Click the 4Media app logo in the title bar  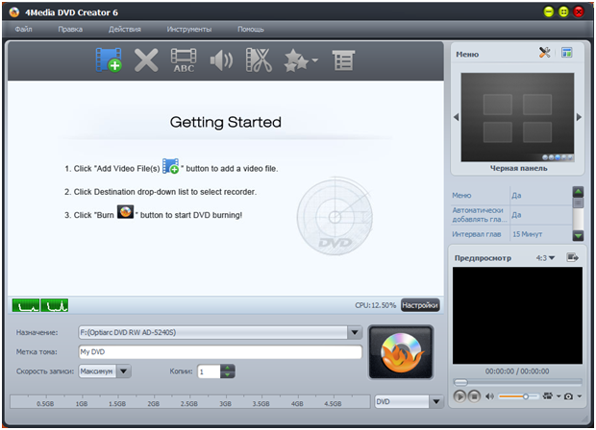tap(14, 12)
